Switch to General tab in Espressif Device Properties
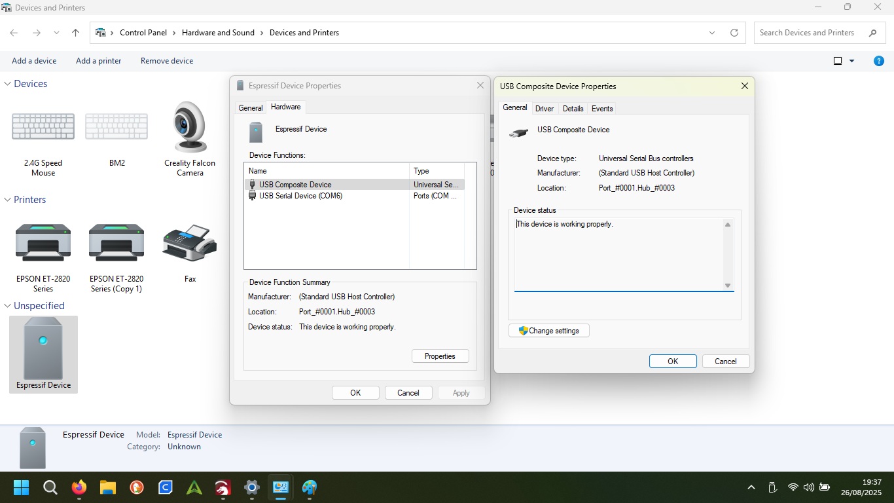Image resolution: width=894 pixels, height=503 pixels. click(251, 108)
